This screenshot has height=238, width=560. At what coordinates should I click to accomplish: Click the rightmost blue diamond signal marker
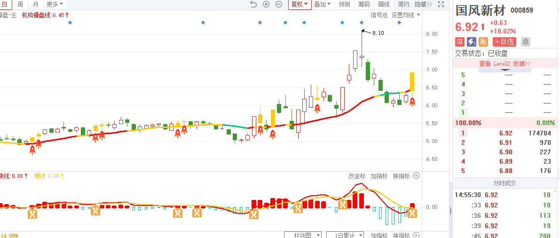[x=399, y=23]
